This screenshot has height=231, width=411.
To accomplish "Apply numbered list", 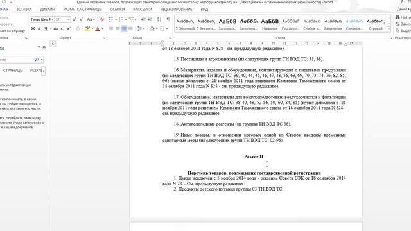I will click(x=121, y=19).
